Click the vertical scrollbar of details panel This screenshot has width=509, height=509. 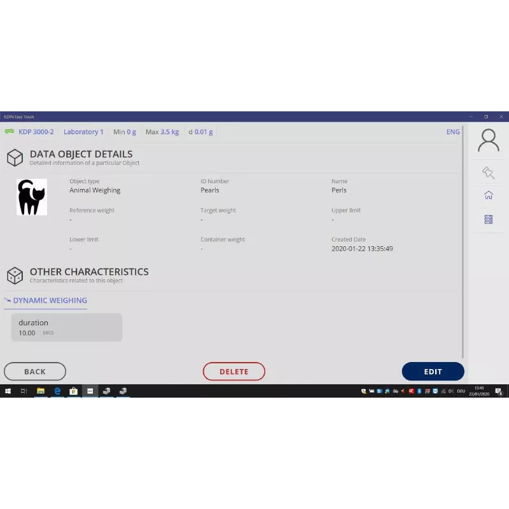pyautogui.click(x=463, y=242)
